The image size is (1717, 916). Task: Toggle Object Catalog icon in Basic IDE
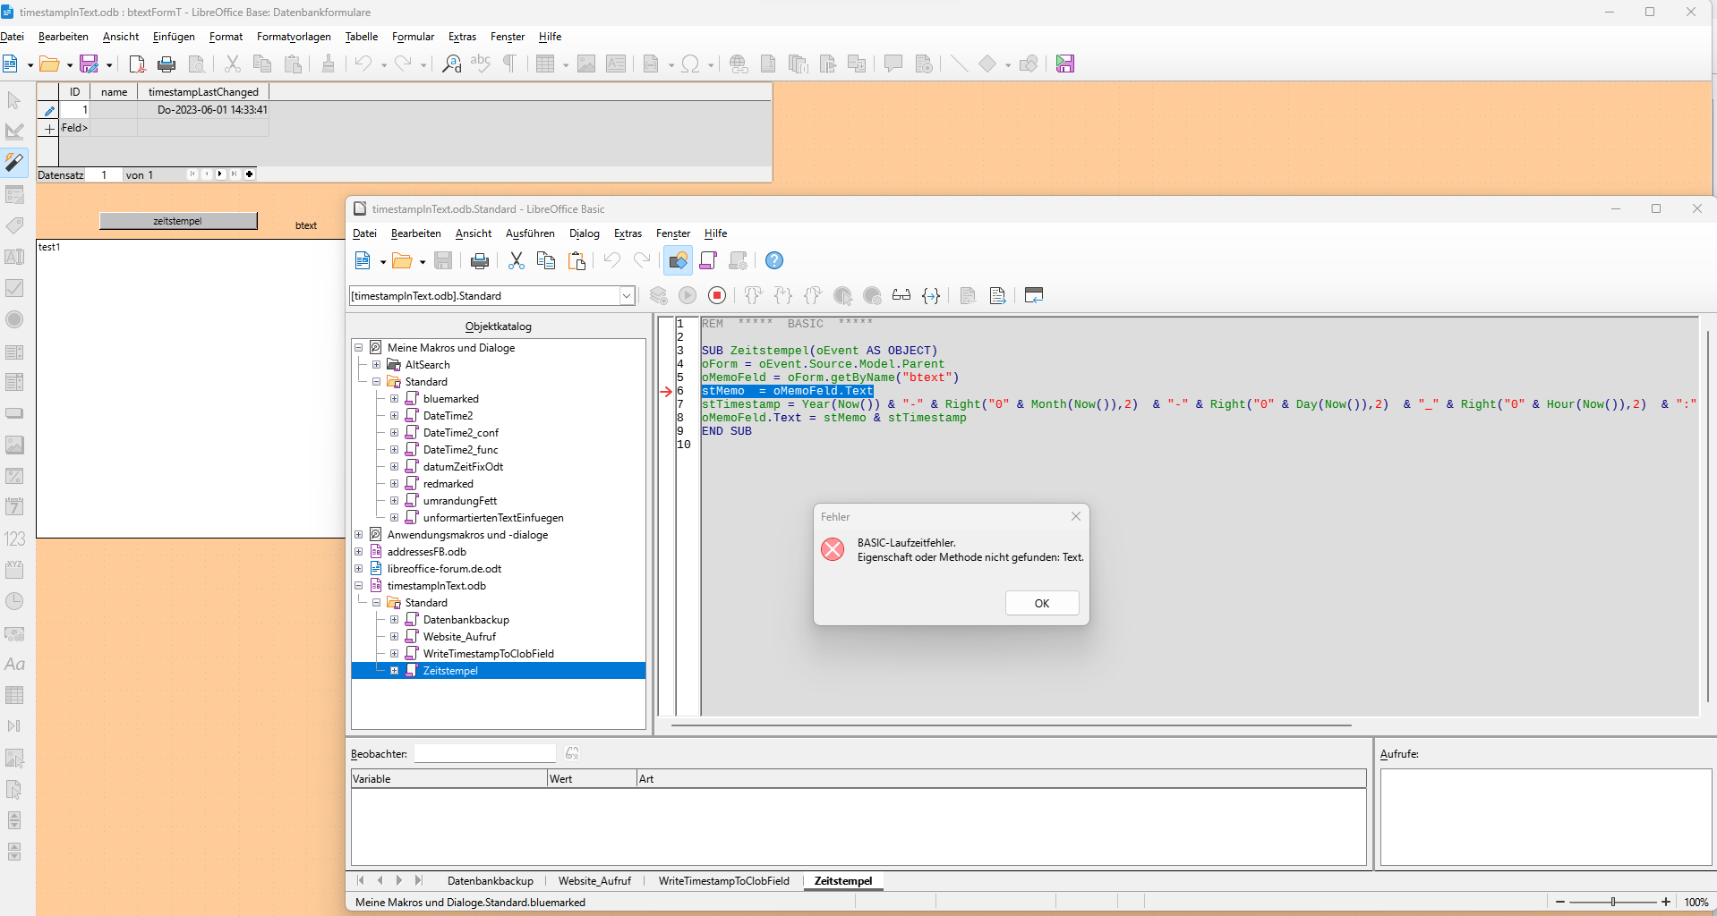[x=679, y=260]
